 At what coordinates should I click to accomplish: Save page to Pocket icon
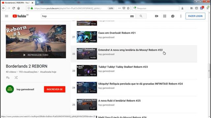tap(124, 8)
